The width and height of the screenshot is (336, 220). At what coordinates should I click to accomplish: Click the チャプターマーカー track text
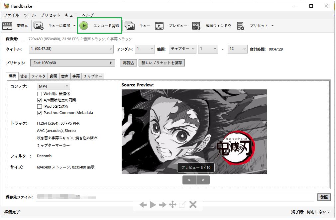(x=53, y=145)
